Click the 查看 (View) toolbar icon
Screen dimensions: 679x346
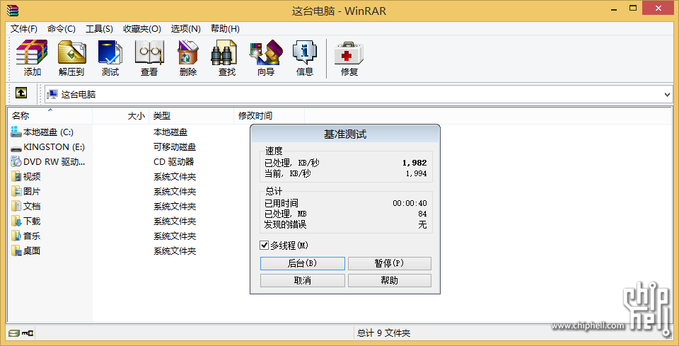(x=149, y=53)
